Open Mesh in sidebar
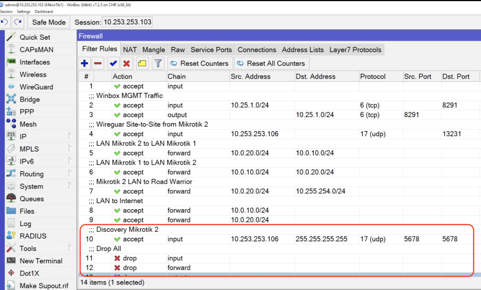Image resolution: width=481 pixels, height=290 pixels. pyautogui.click(x=28, y=124)
